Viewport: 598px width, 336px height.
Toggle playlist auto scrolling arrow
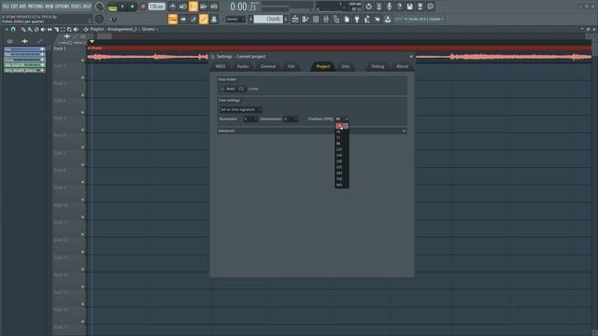[x=183, y=19]
